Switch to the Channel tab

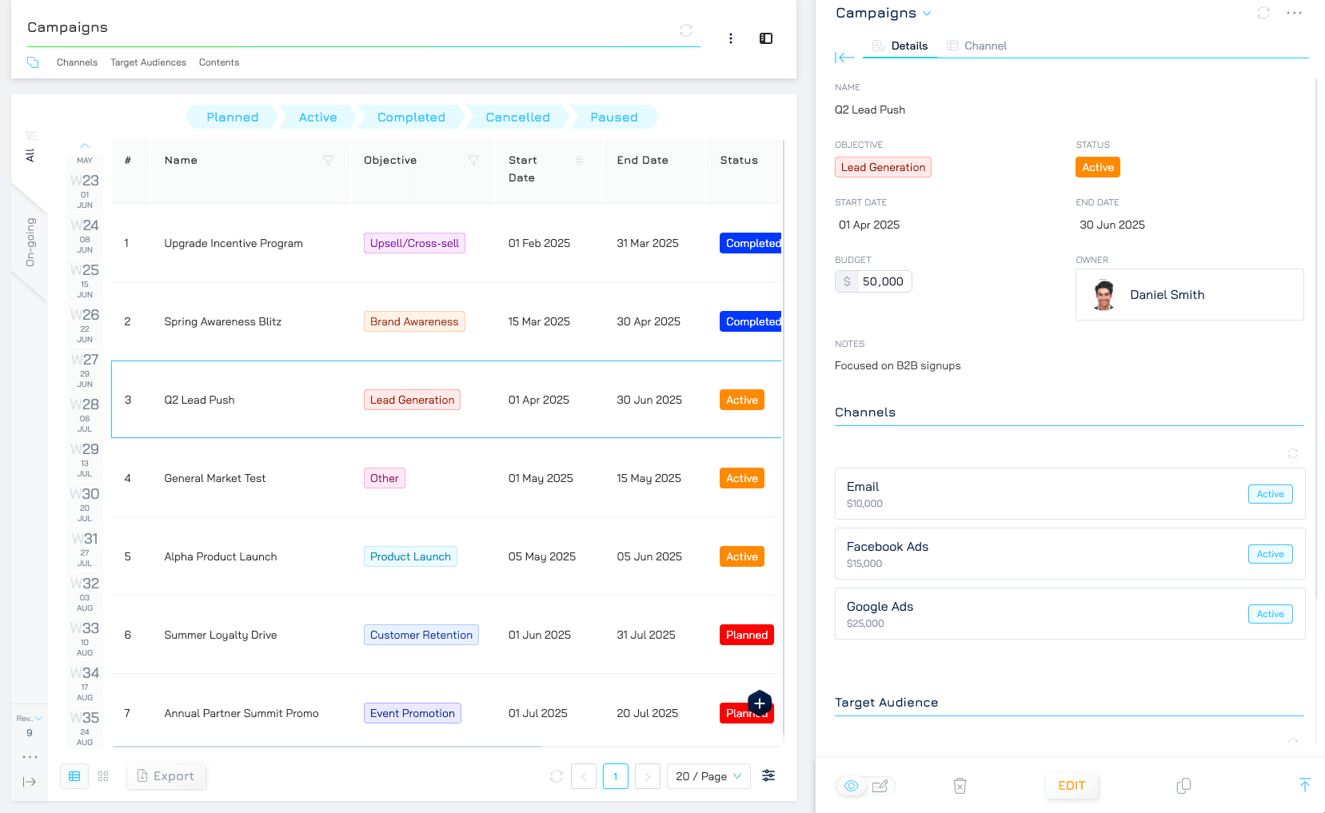(x=976, y=46)
